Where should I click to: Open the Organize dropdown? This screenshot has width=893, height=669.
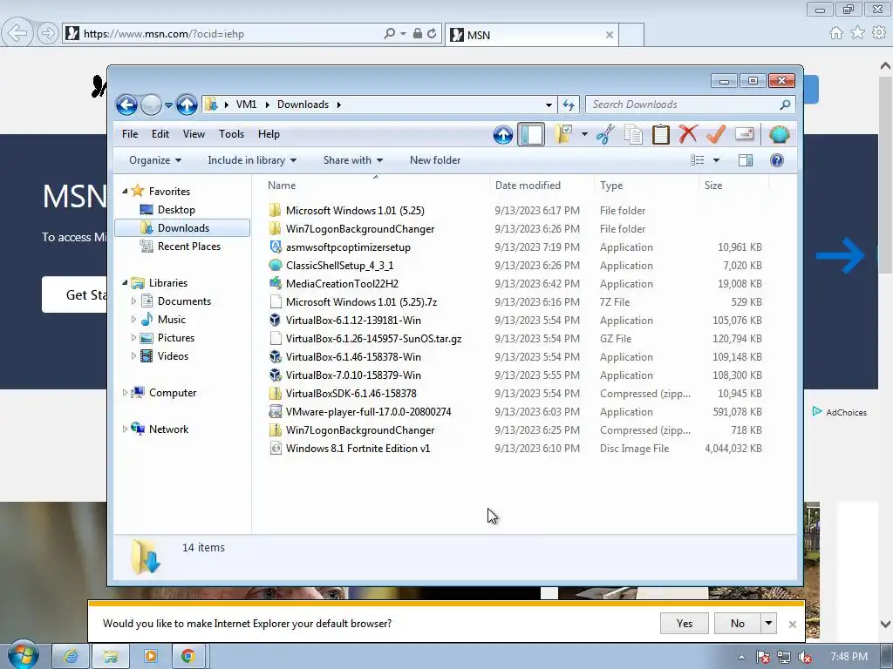point(155,160)
